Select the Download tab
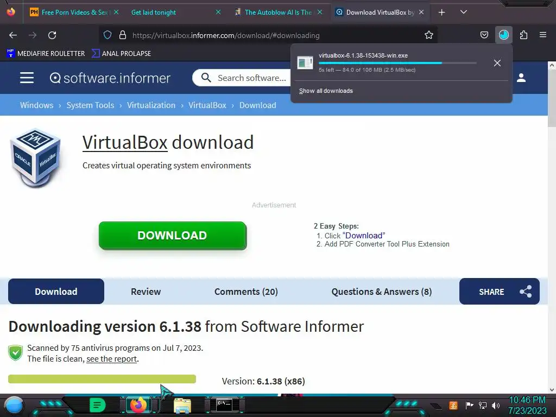The image size is (556, 417). [56, 292]
